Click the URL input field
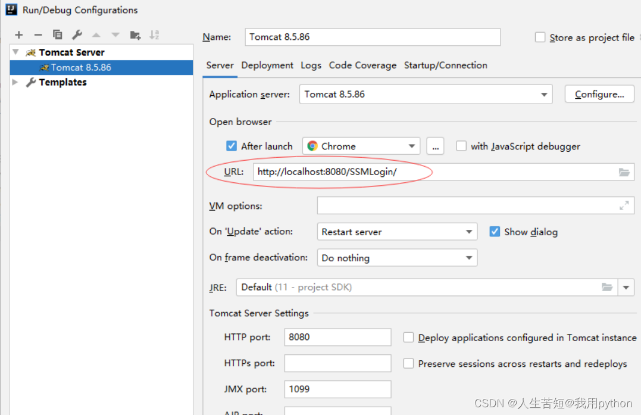The height and width of the screenshot is (415, 641). (x=443, y=172)
